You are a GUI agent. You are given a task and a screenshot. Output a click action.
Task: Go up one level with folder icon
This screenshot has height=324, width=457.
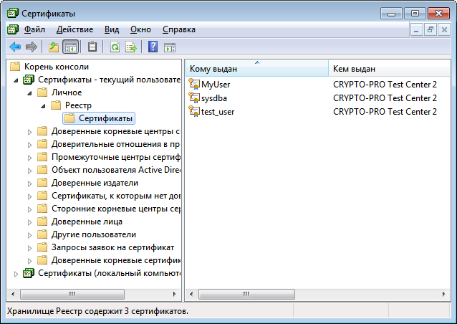point(54,47)
